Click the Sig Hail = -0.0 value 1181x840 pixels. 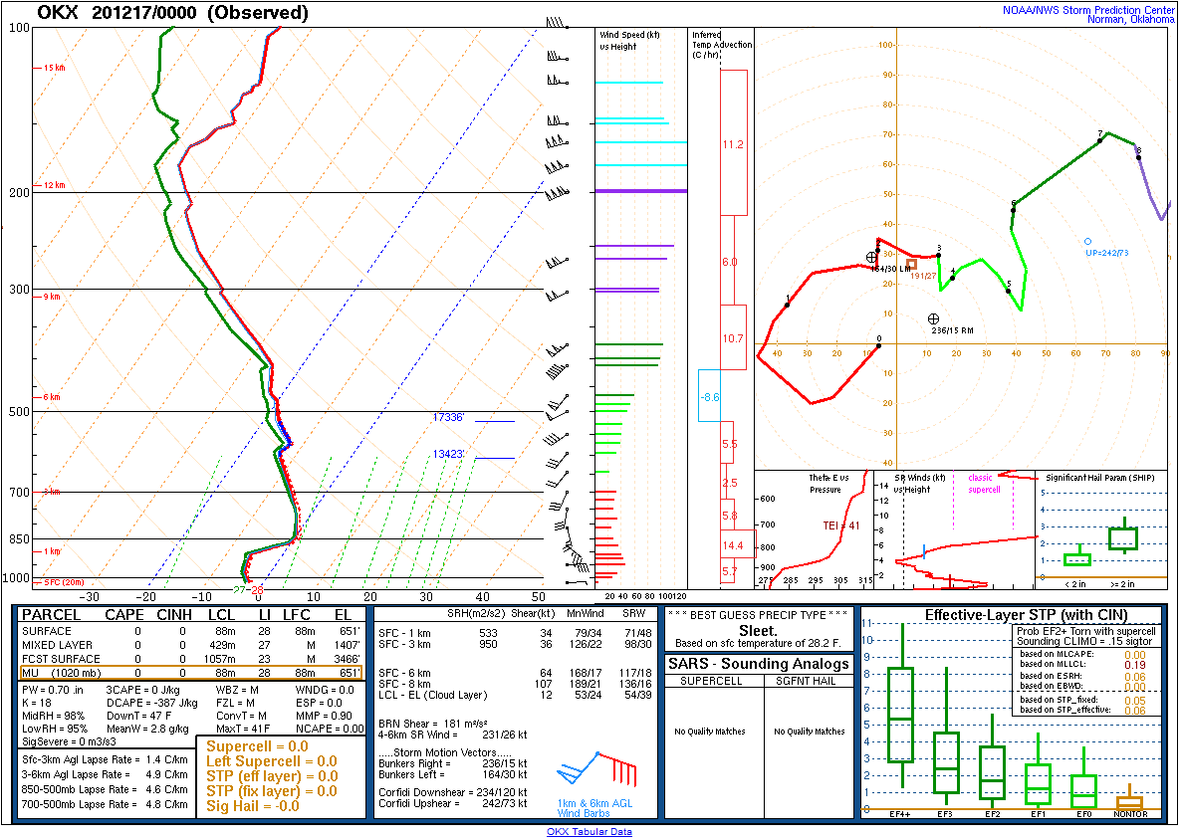pyautogui.click(x=252, y=806)
